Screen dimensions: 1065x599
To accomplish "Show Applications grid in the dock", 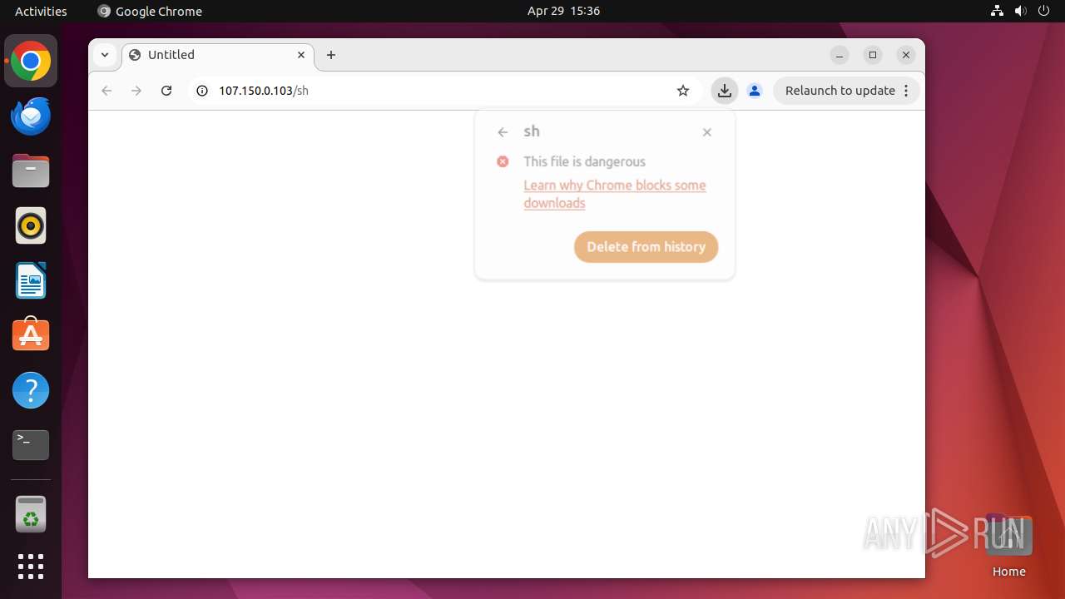I will coord(31,567).
